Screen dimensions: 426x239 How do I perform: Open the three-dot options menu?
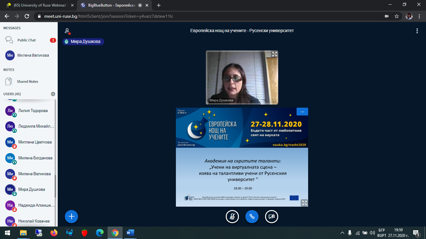click(417, 31)
